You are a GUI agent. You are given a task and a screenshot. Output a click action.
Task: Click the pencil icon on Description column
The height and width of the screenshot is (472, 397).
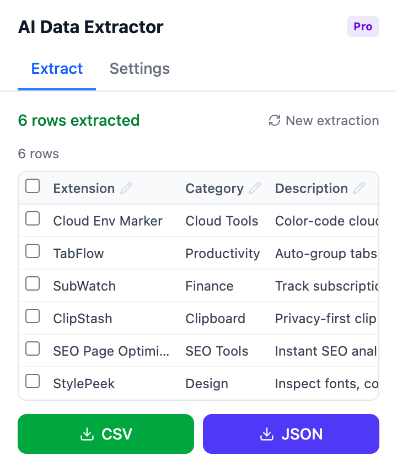[x=360, y=188]
